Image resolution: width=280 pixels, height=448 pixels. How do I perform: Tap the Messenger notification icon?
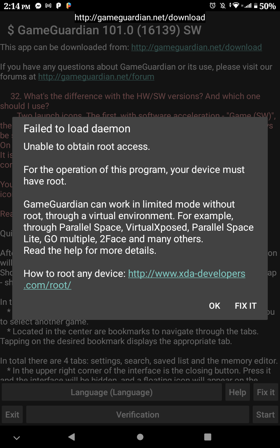38,6
